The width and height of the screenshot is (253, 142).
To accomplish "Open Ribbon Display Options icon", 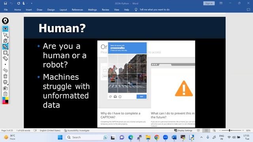I will [x=221, y=3].
